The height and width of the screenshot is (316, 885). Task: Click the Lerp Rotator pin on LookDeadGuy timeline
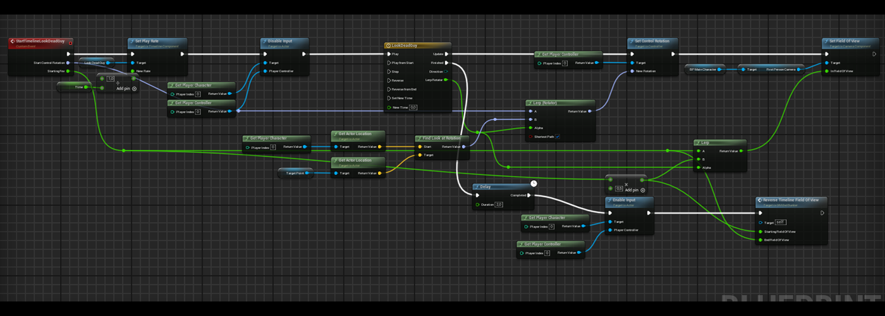tap(446, 80)
